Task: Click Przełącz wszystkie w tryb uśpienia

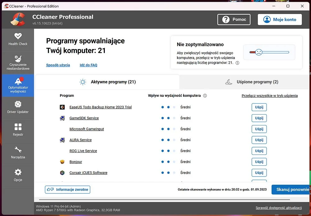Action: tap(270, 96)
